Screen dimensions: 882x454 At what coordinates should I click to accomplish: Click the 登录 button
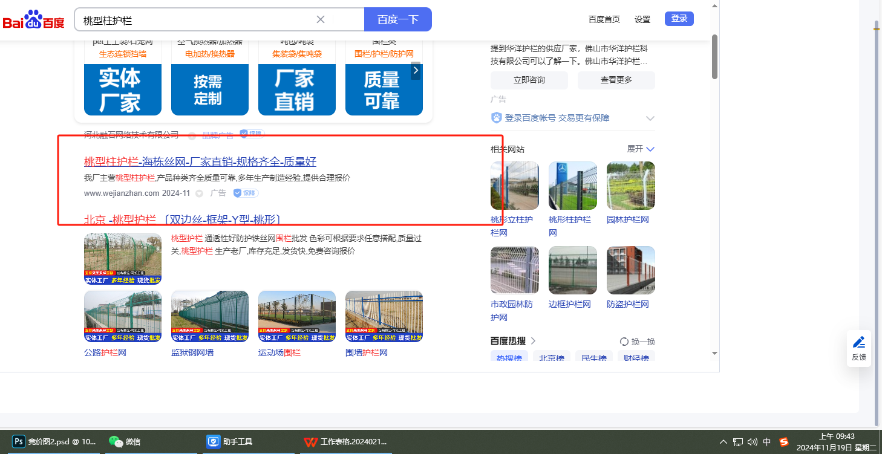tap(679, 19)
